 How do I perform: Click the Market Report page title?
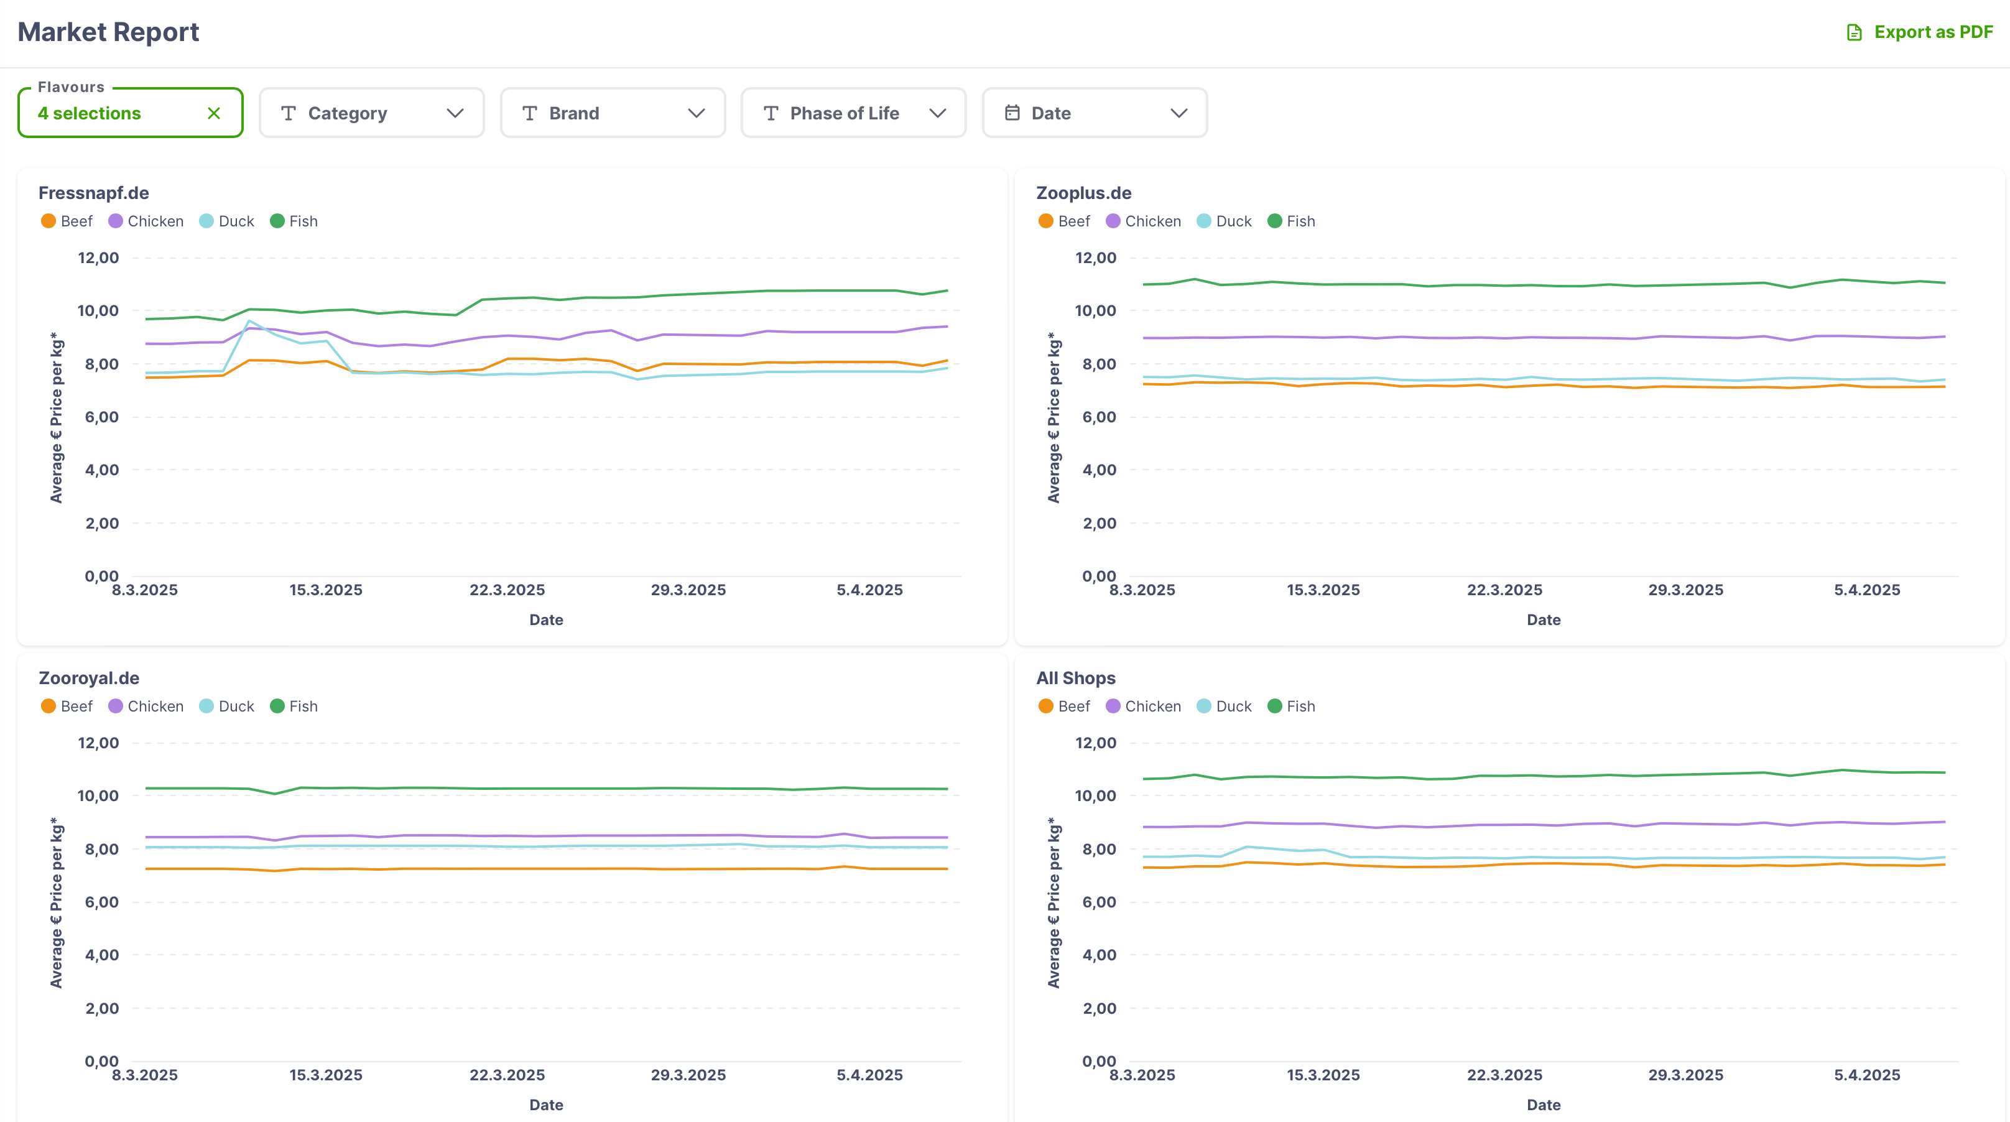tap(108, 32)
